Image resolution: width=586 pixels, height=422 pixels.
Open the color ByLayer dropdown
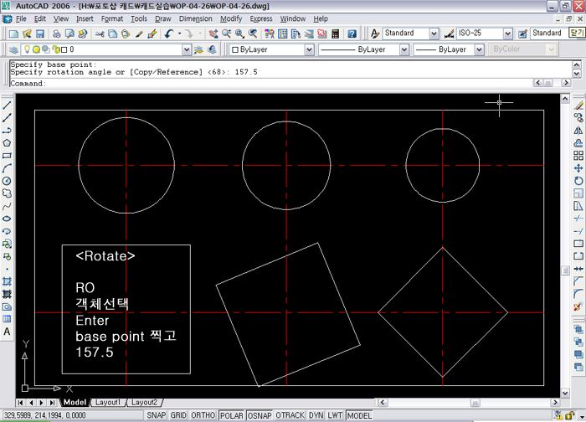(309, 49)
